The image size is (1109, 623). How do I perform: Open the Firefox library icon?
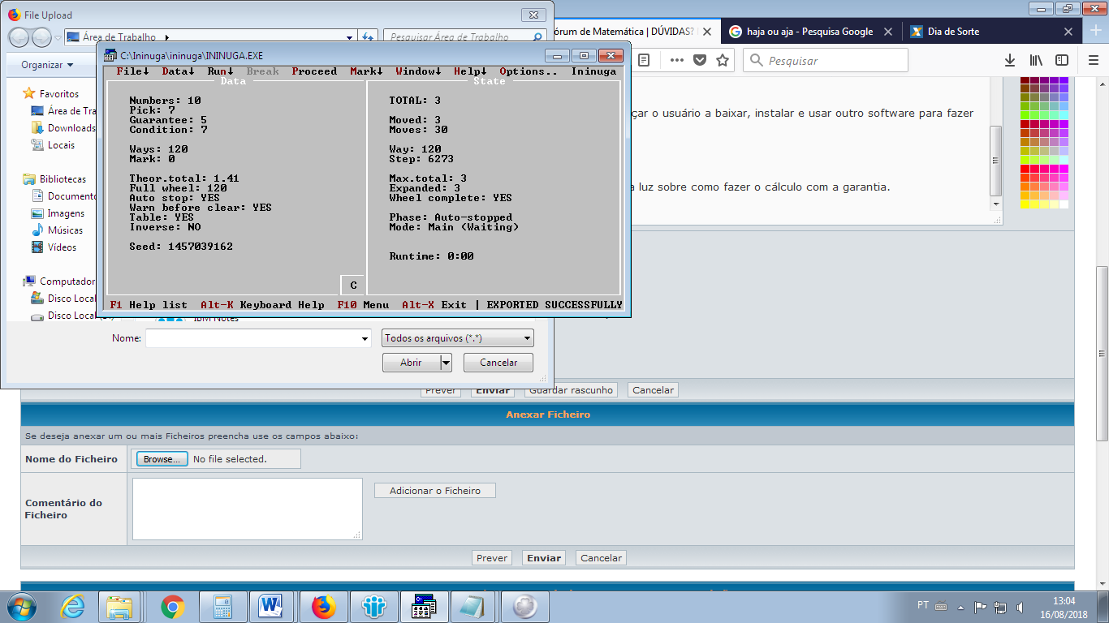pyautogui.click(x=1036, y=60)
